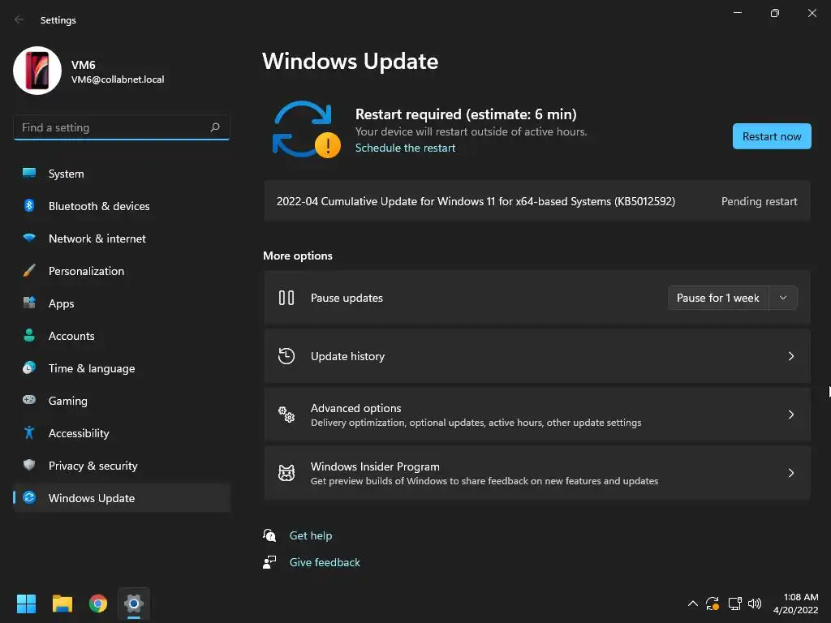Image resolution: width=831 pixels, height=623 pixels.
Task: Click the Privacy & security shield icon
Action: [x=29, y=465]
